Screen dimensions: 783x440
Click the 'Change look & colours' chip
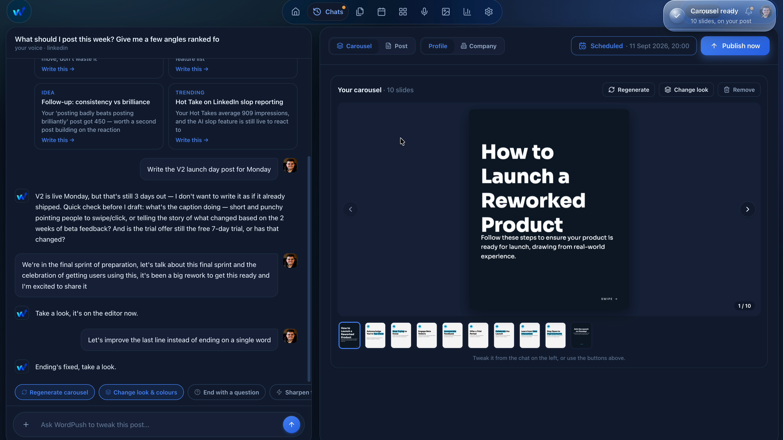point(141,392)
